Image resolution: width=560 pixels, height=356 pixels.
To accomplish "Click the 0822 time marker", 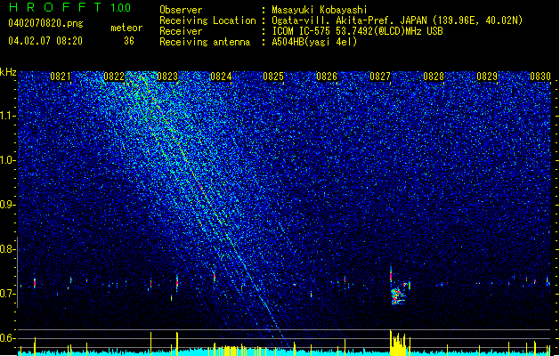I will [x=114, y=77].
